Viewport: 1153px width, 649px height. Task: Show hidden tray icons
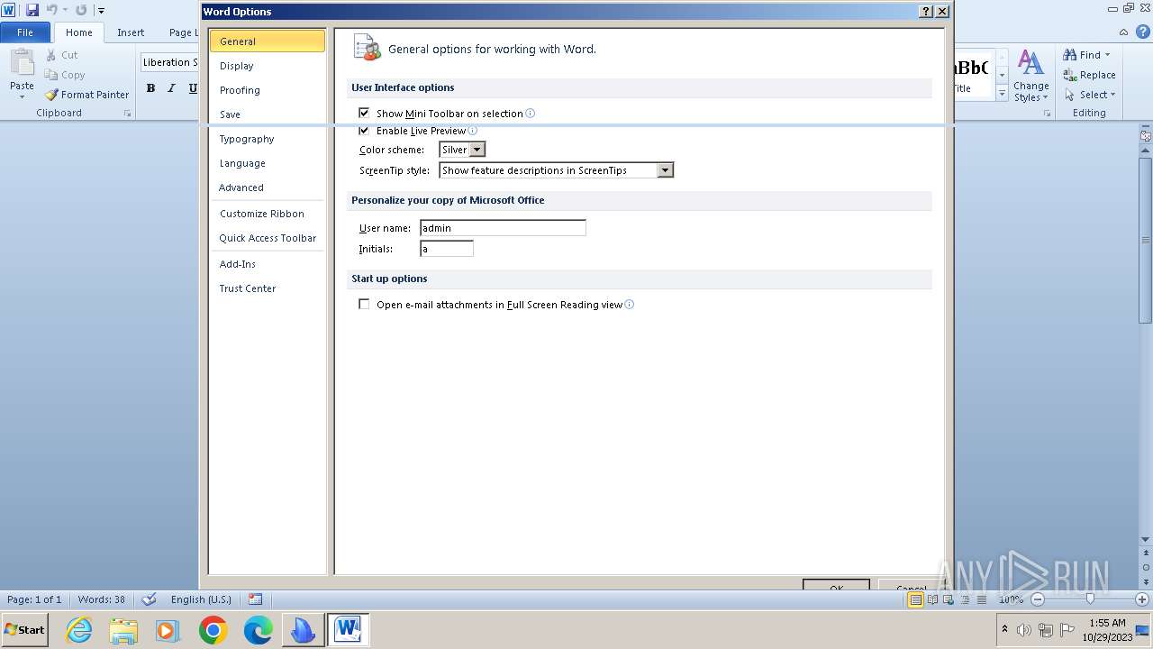tap(1004, 629)
